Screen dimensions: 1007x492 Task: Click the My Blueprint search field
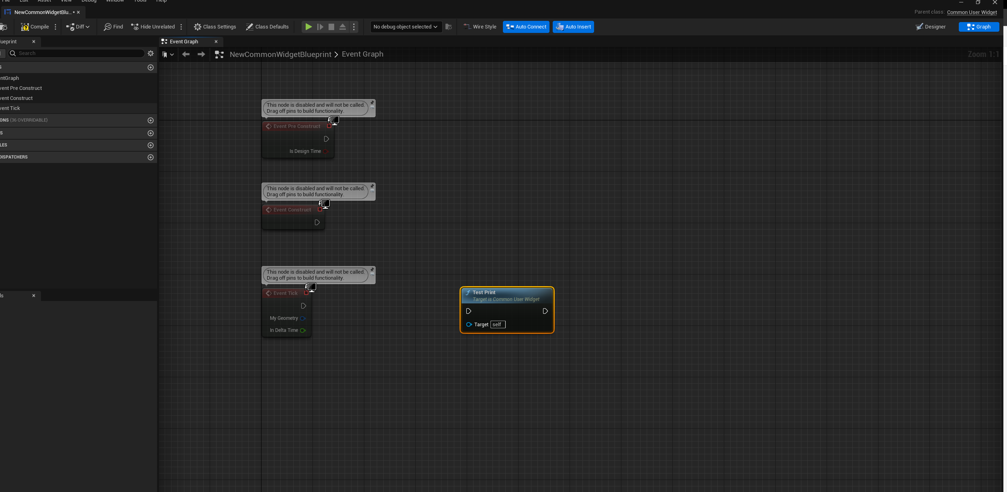pyautogui.click(x=76, y=53)
